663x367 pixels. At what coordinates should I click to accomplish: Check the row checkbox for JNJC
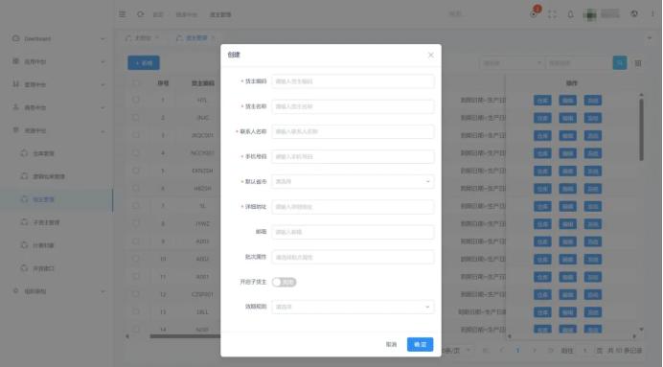coord(136,117)
